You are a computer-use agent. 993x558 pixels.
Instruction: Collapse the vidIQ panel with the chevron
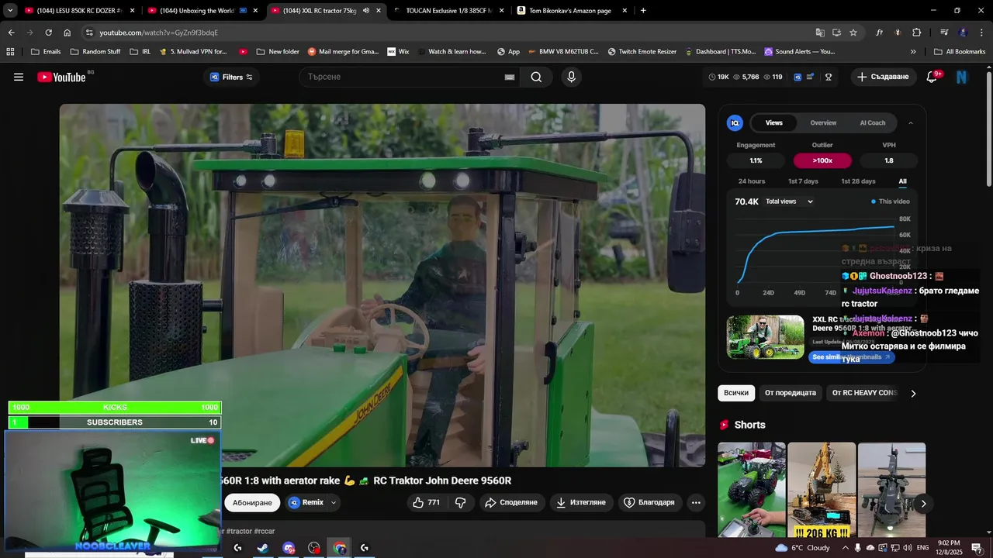[x=911, y=122]
